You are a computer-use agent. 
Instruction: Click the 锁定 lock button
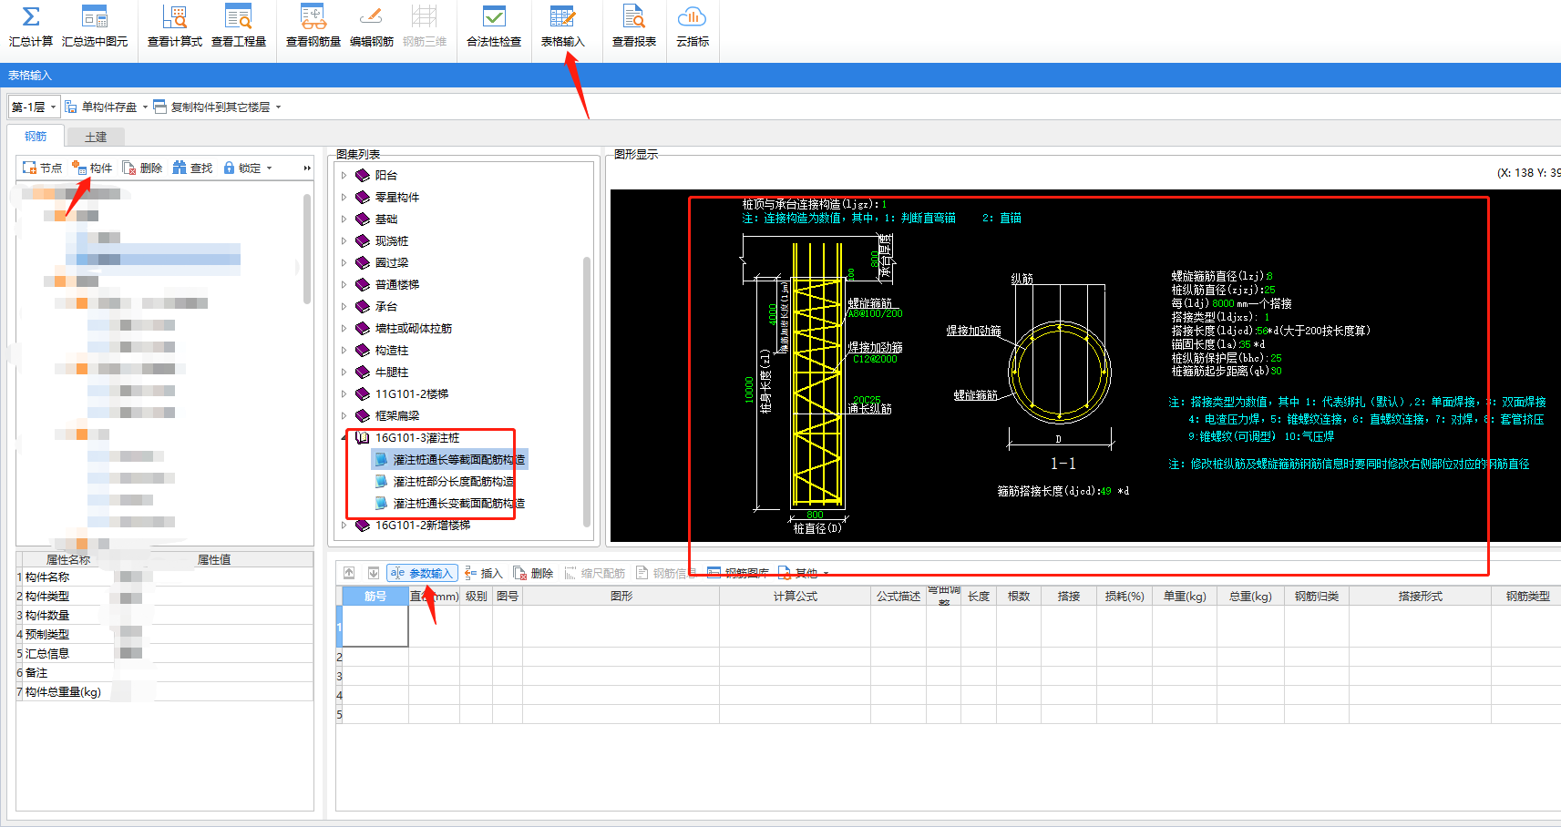(x=242, y=168)
